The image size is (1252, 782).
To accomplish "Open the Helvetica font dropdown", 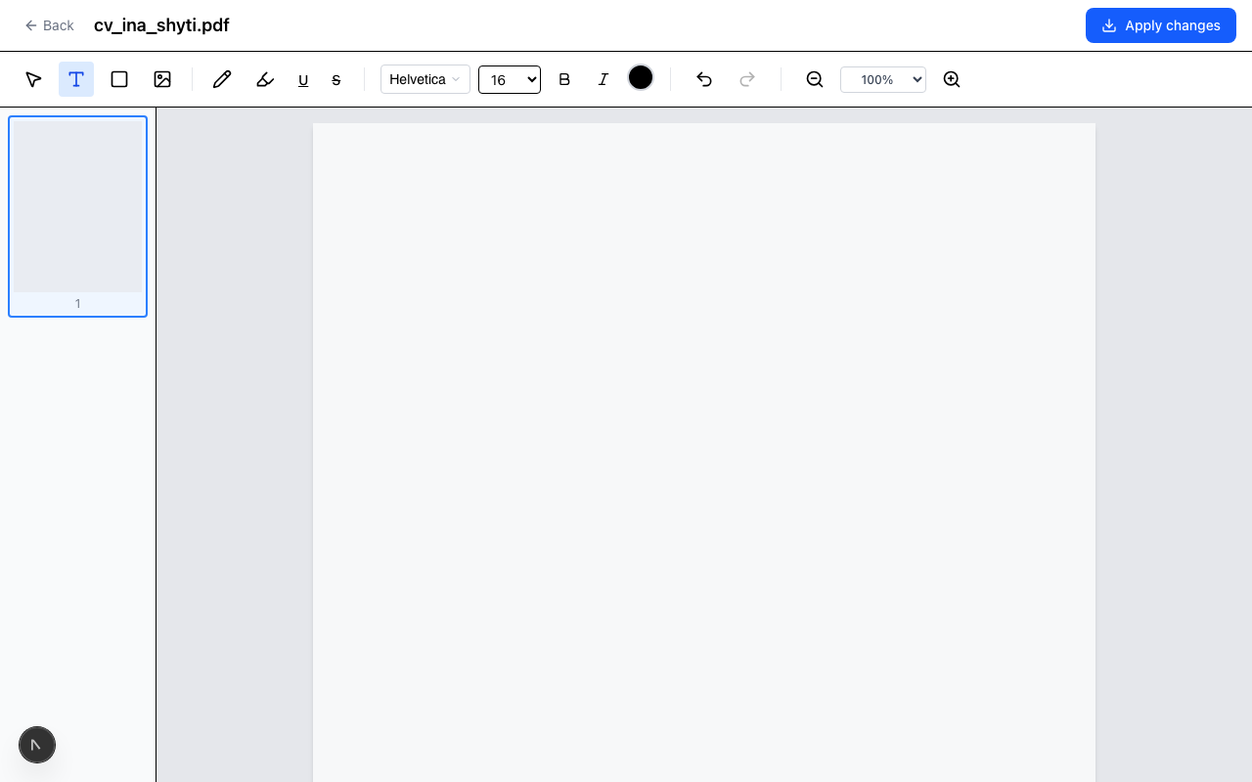I will pyautogui.click(x=425, y=79).
